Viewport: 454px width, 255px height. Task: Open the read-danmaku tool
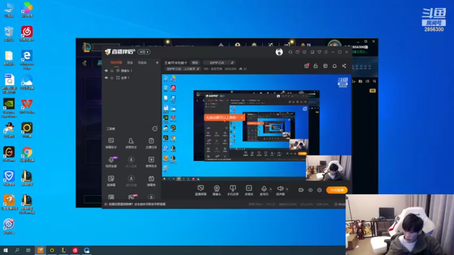[x=111, y=181]
